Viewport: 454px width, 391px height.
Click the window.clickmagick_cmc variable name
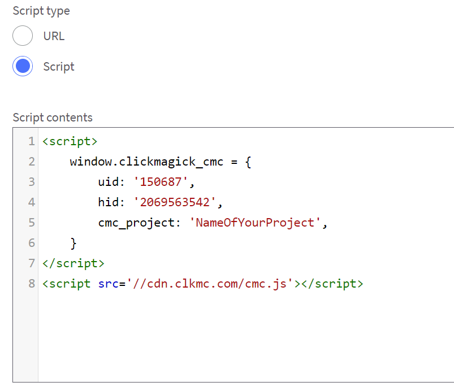pyautogui.click(x=147, y=162)
